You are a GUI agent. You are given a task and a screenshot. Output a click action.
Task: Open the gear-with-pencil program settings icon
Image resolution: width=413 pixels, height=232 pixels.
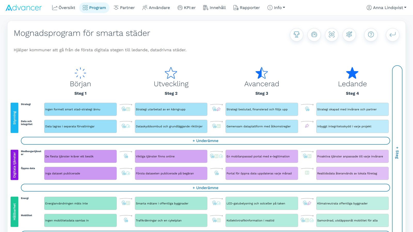[349, 35]
